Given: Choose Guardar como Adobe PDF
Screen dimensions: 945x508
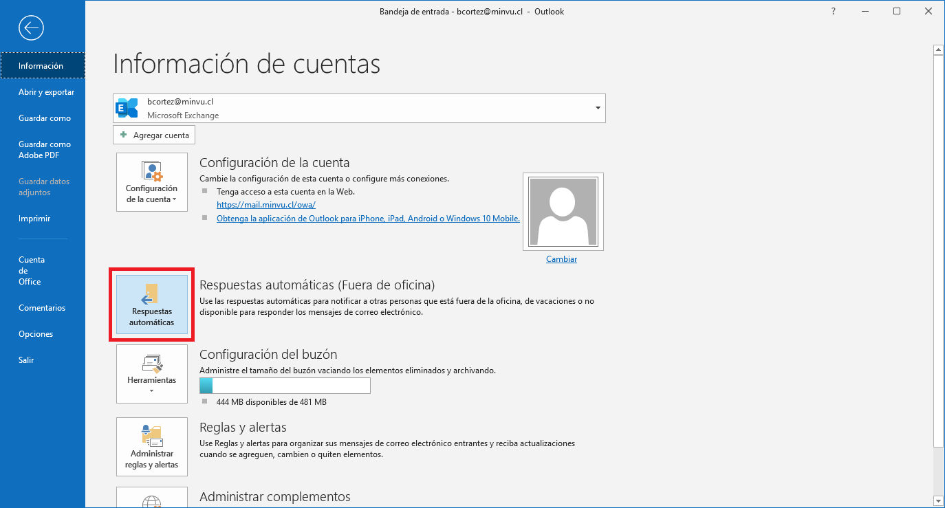Looking at the screenshot, I should [x=42, y=150].
